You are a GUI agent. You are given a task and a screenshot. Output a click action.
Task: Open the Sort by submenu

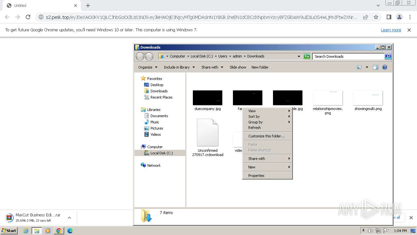[267, 117]
